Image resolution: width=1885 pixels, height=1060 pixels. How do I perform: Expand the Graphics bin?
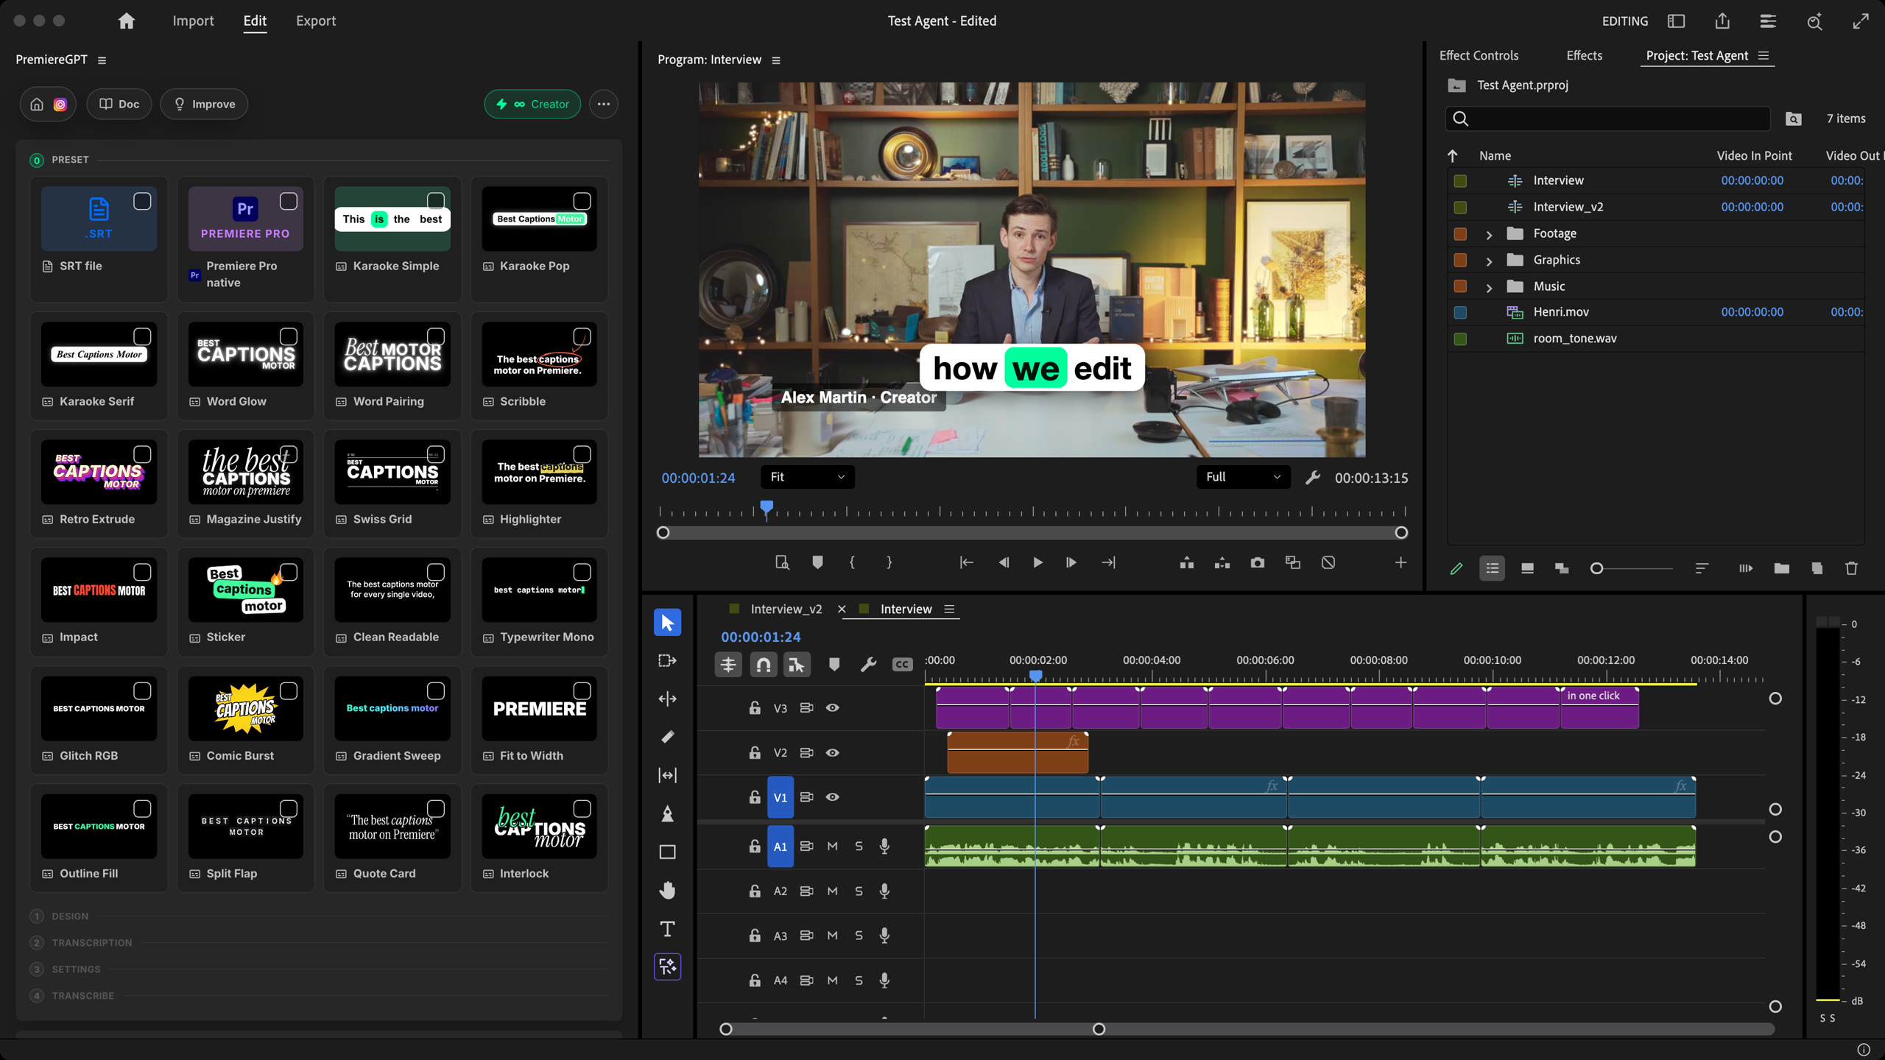coord(1489,261)
